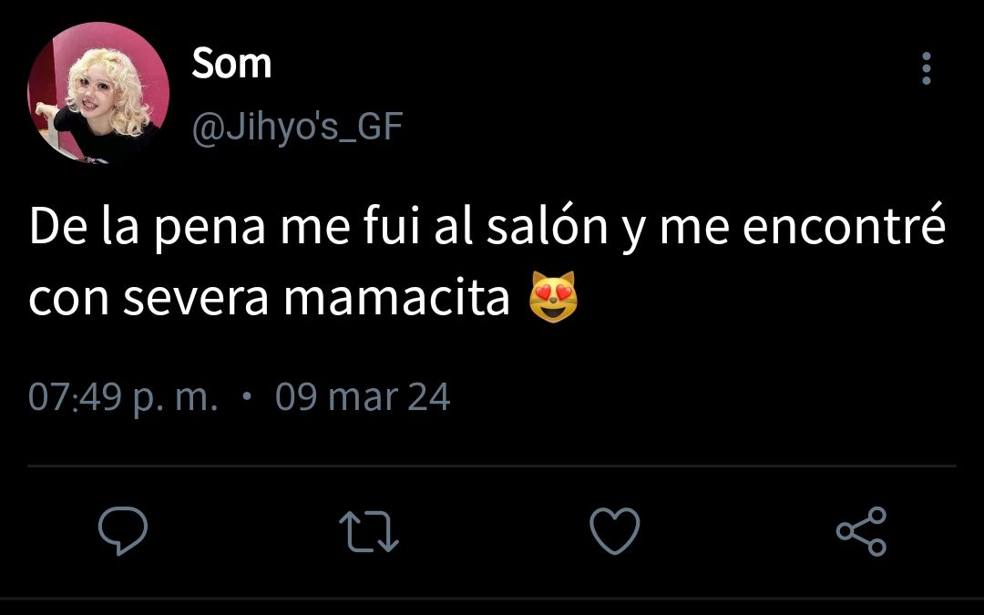Click the word 'severa' in second line
This screenshot has height=615, width=984.
click(196, 299)
